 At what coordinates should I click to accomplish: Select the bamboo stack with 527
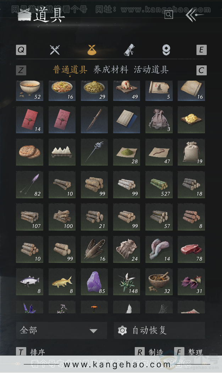tap(159, 185)
